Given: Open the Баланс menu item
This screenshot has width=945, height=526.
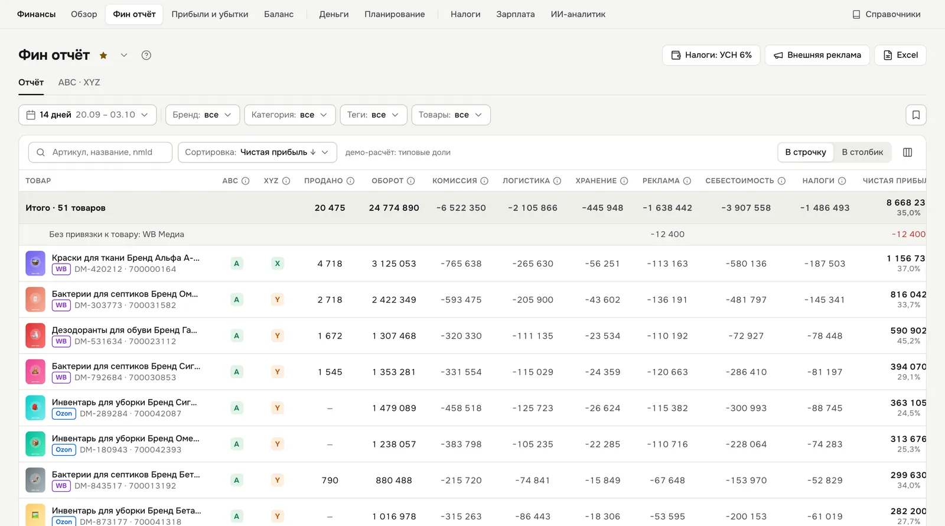Looking at the screenshot, I should point(279,14).
